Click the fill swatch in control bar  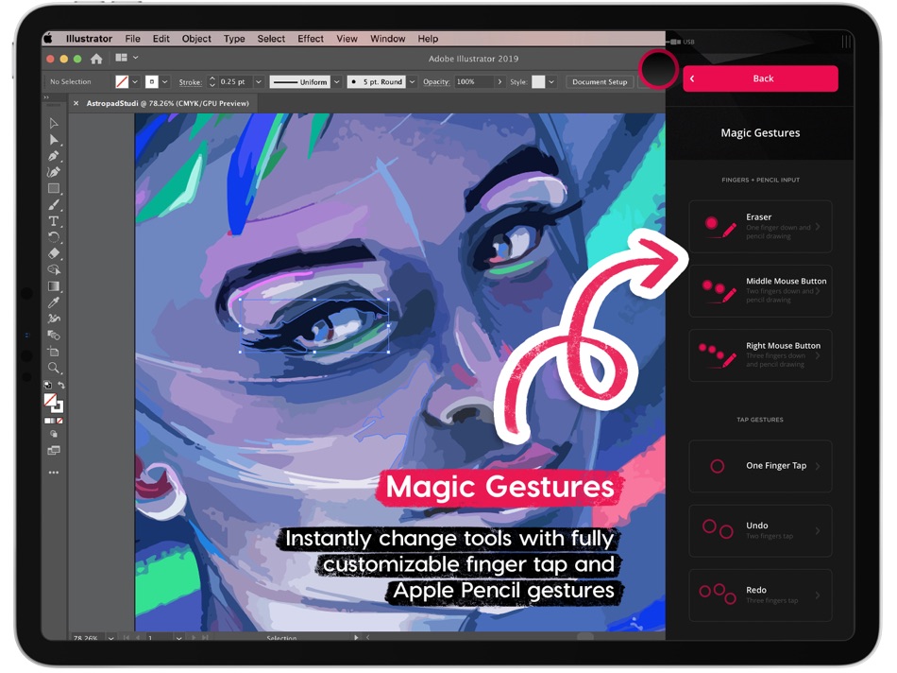click(122, 82)
